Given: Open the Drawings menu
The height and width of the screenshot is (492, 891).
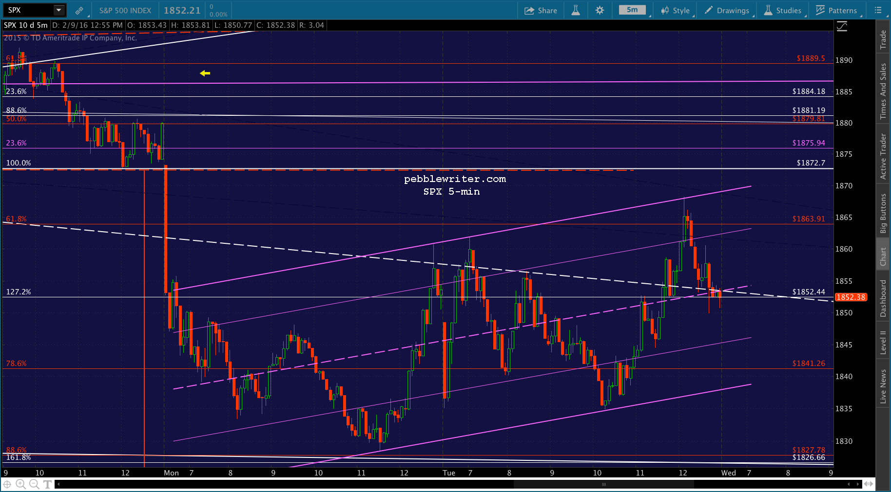Looking at the screenshot, I should click(x=727, y=10).
